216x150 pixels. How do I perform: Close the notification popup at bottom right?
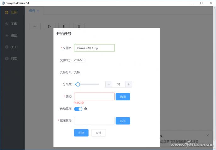[207, 135]
